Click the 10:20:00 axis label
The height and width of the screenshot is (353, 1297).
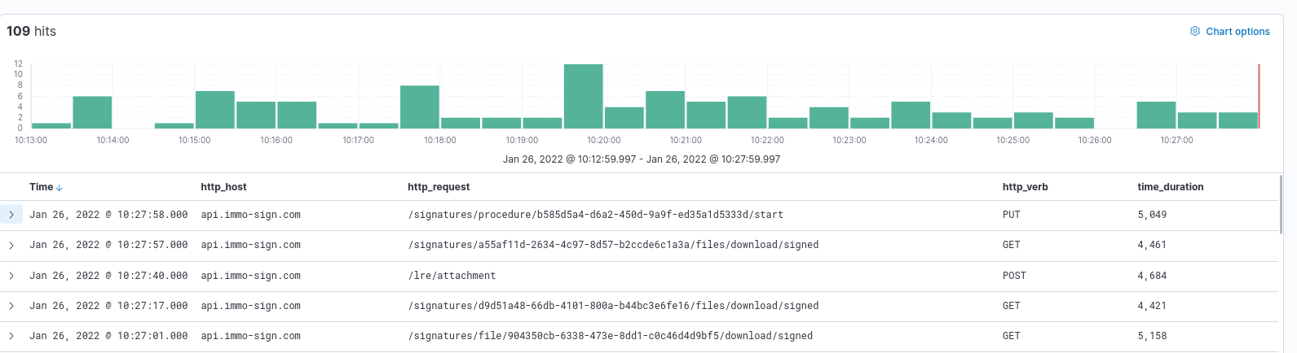coord(603,140)
